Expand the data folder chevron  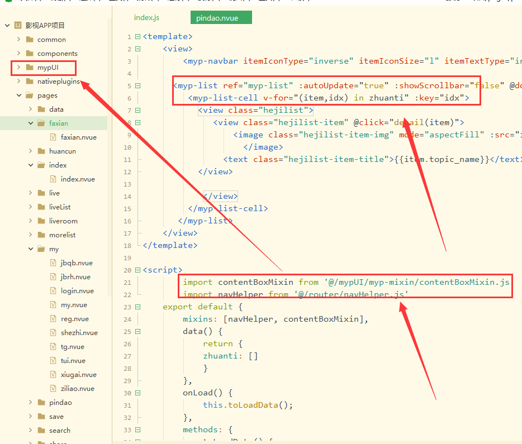pos(31,109)
